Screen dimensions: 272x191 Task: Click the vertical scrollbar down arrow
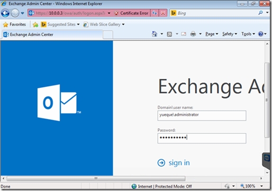[x=267, y=172]
